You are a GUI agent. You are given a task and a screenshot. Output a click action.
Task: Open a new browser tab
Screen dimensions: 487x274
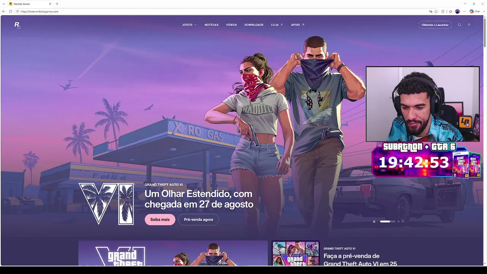point(57,4)
